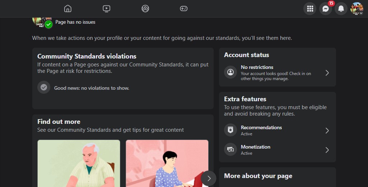Click 'Page has no issues' text

click(x=75, y=22)
